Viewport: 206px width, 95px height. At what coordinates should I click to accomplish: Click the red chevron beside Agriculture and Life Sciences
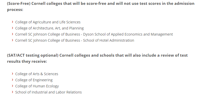(x=13, y=22)
